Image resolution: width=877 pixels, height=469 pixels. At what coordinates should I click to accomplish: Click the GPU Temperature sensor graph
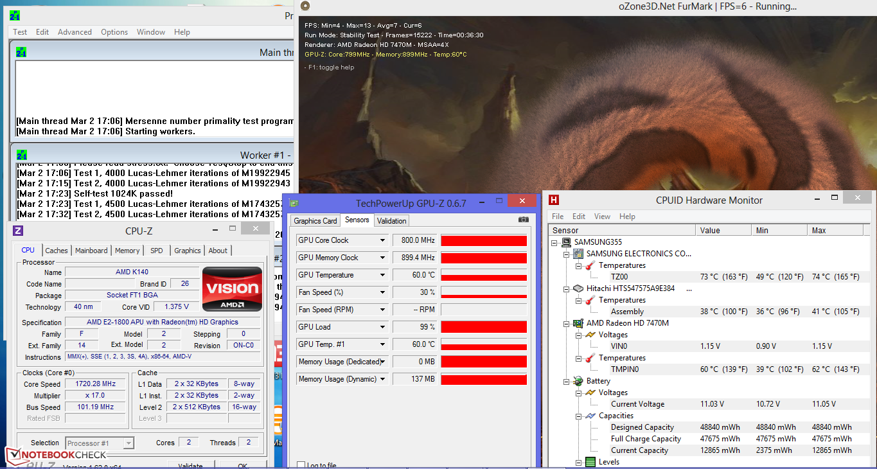coord(484,275)
